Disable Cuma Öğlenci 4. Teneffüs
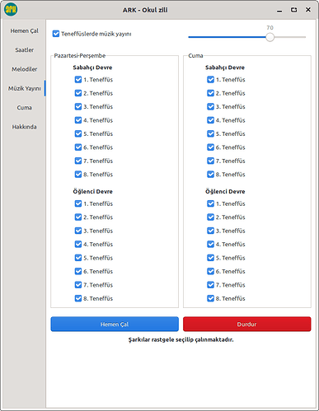The image size is (319, 411). (x=211, y=244)
